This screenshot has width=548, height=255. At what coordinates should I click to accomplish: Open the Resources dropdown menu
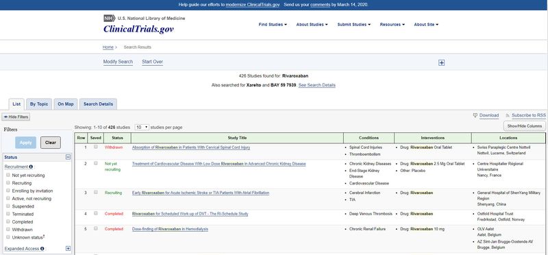393,25
